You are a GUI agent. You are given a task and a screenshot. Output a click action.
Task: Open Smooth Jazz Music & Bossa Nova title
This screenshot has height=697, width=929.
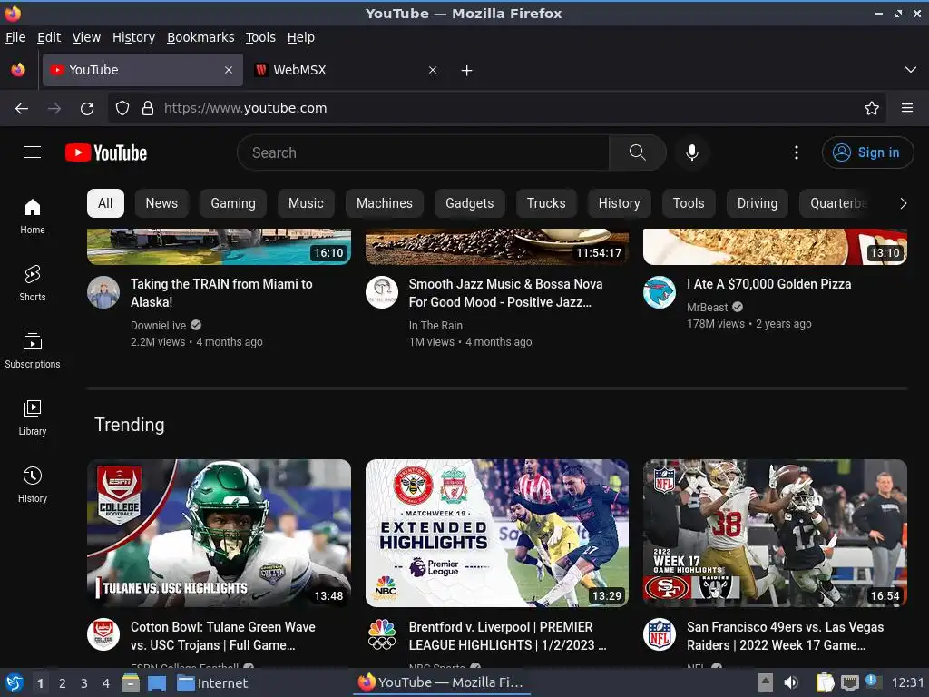tap(505, 293)
